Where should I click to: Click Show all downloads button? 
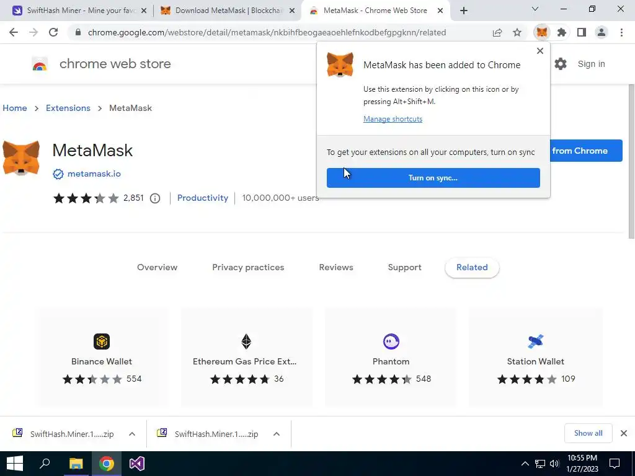point(588,433)
